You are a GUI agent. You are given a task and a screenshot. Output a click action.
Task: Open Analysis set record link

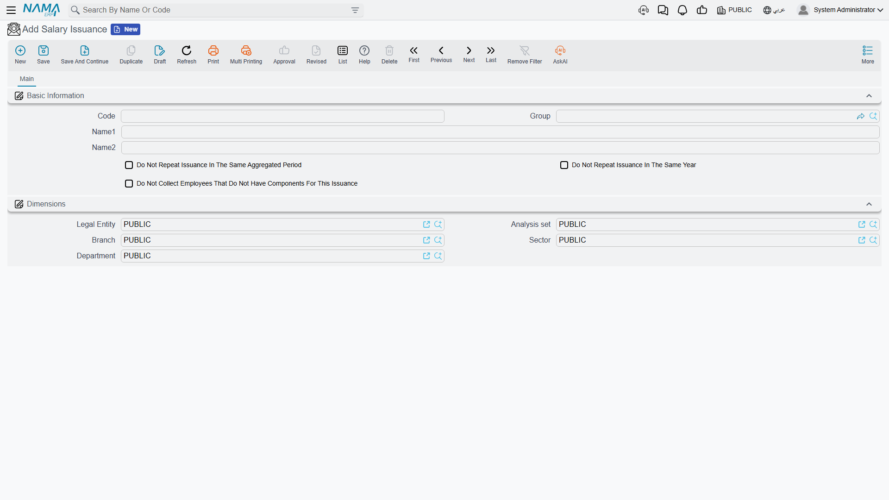click(x=862, y=225)
